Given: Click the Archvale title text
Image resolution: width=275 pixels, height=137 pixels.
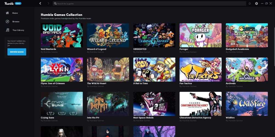Looking at the screenshot, I should tap(231, 83).
